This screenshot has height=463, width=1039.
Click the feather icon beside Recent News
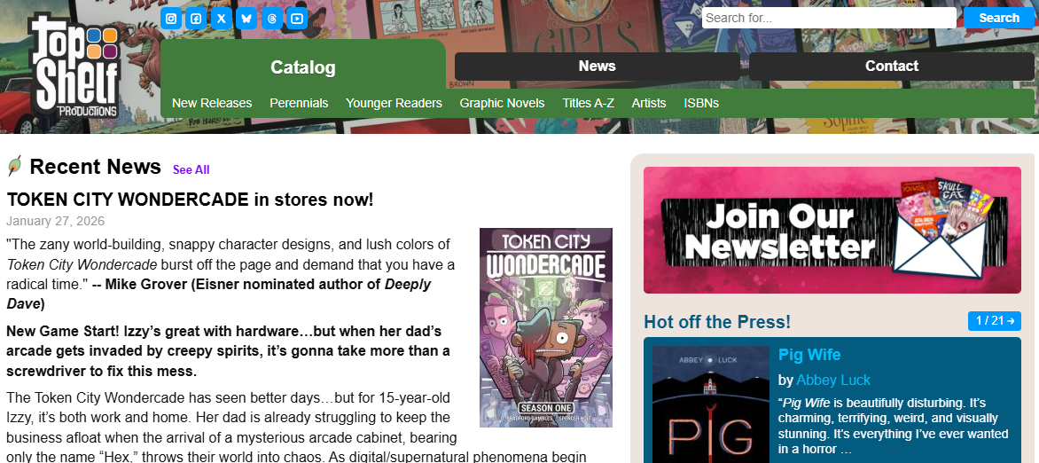(14, 166)
